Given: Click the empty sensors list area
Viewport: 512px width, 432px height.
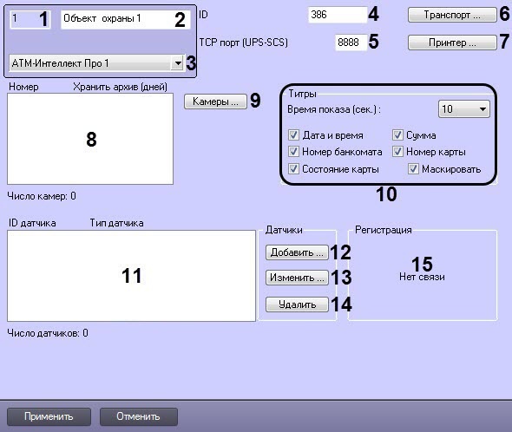Looking at the screenshot, I should 131,276.
